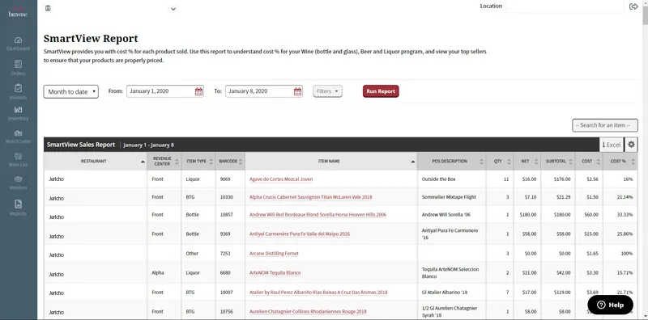Click the clipboard icon in top bar

point(48,8)
